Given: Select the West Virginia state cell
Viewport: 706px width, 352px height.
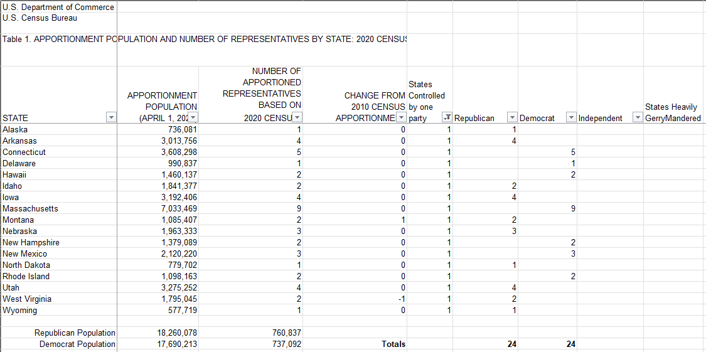Looking at the screenshot, I should tap(59, 299).
